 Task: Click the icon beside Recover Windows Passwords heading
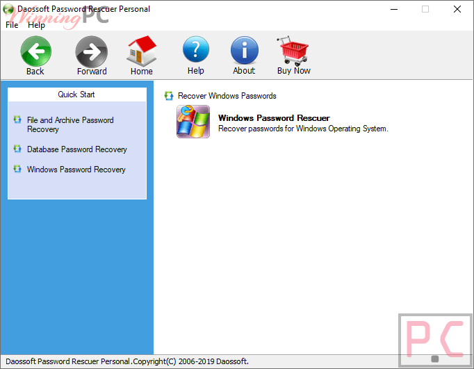169,96
